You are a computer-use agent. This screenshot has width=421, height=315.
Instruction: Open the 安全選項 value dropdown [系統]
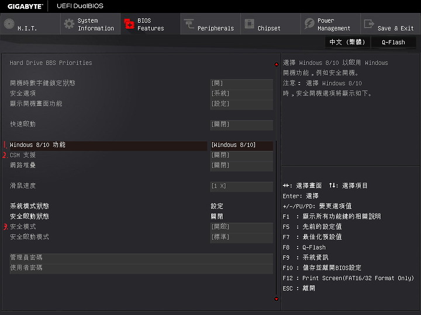point(241,93)
